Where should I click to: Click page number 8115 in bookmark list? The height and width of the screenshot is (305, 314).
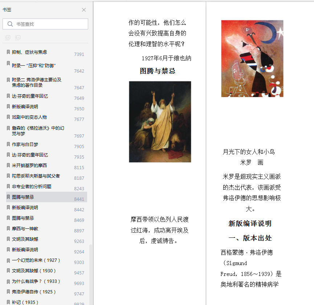79,168
